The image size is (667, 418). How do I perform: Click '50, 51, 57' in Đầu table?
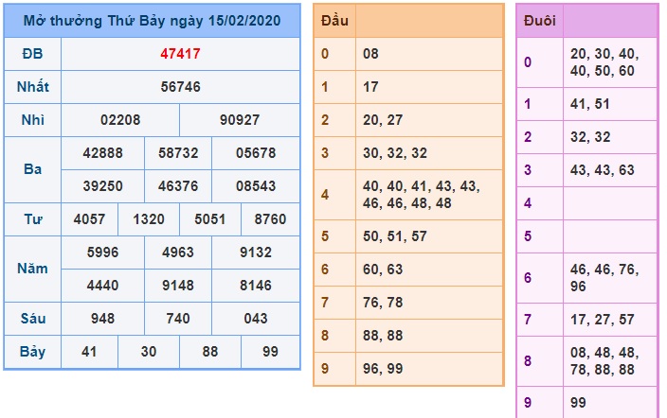[x=395, y=236]
